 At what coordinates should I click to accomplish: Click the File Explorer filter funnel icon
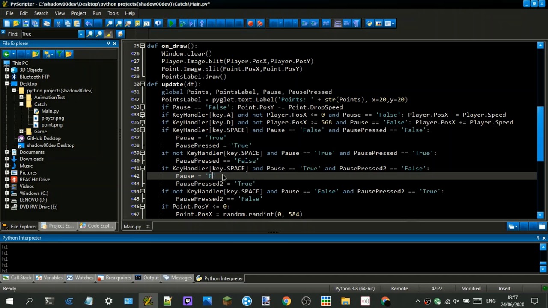click(59, 54)
